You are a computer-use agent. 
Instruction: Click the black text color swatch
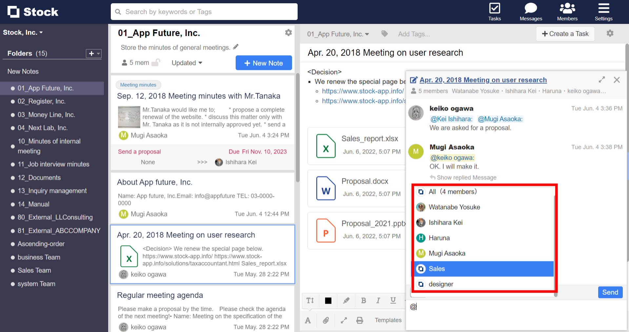pos(328,301)
